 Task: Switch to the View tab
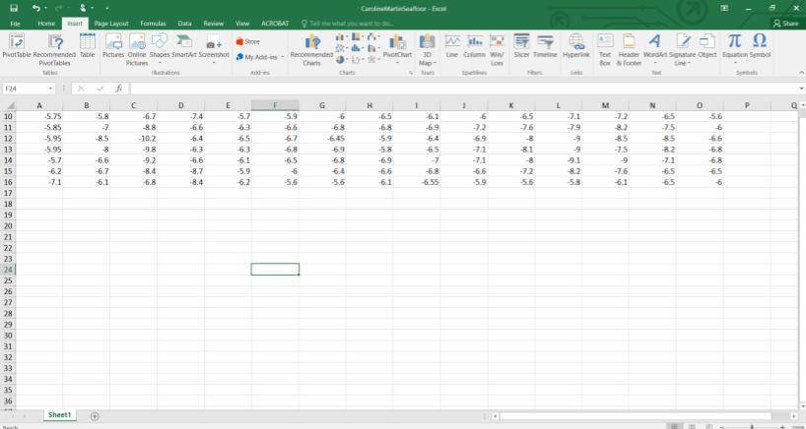click(242, 24)
